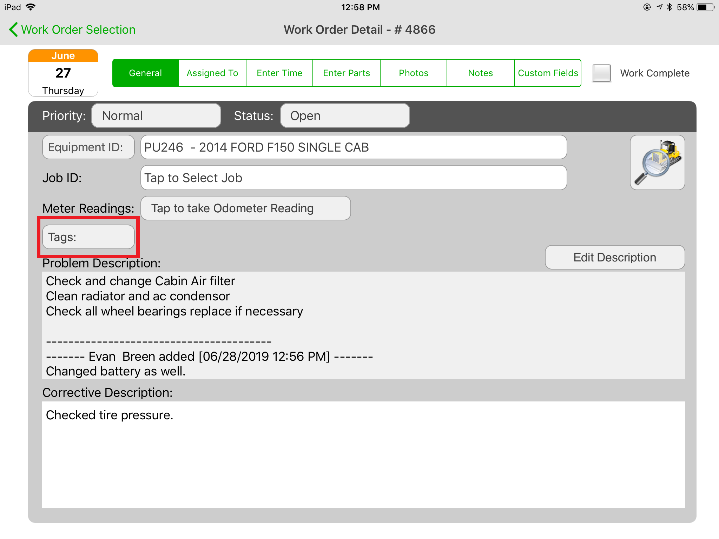Open the Tap to Select Job picker
Viewport: 719px width, 539px height.
[354, 178]
